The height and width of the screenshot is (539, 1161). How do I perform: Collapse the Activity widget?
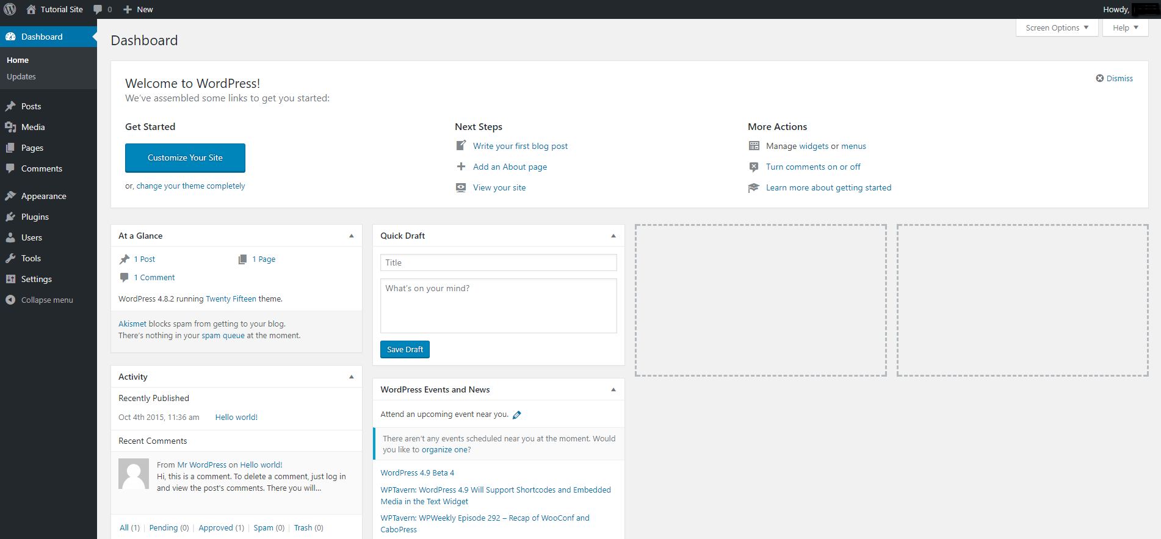[x=352, y=377]
